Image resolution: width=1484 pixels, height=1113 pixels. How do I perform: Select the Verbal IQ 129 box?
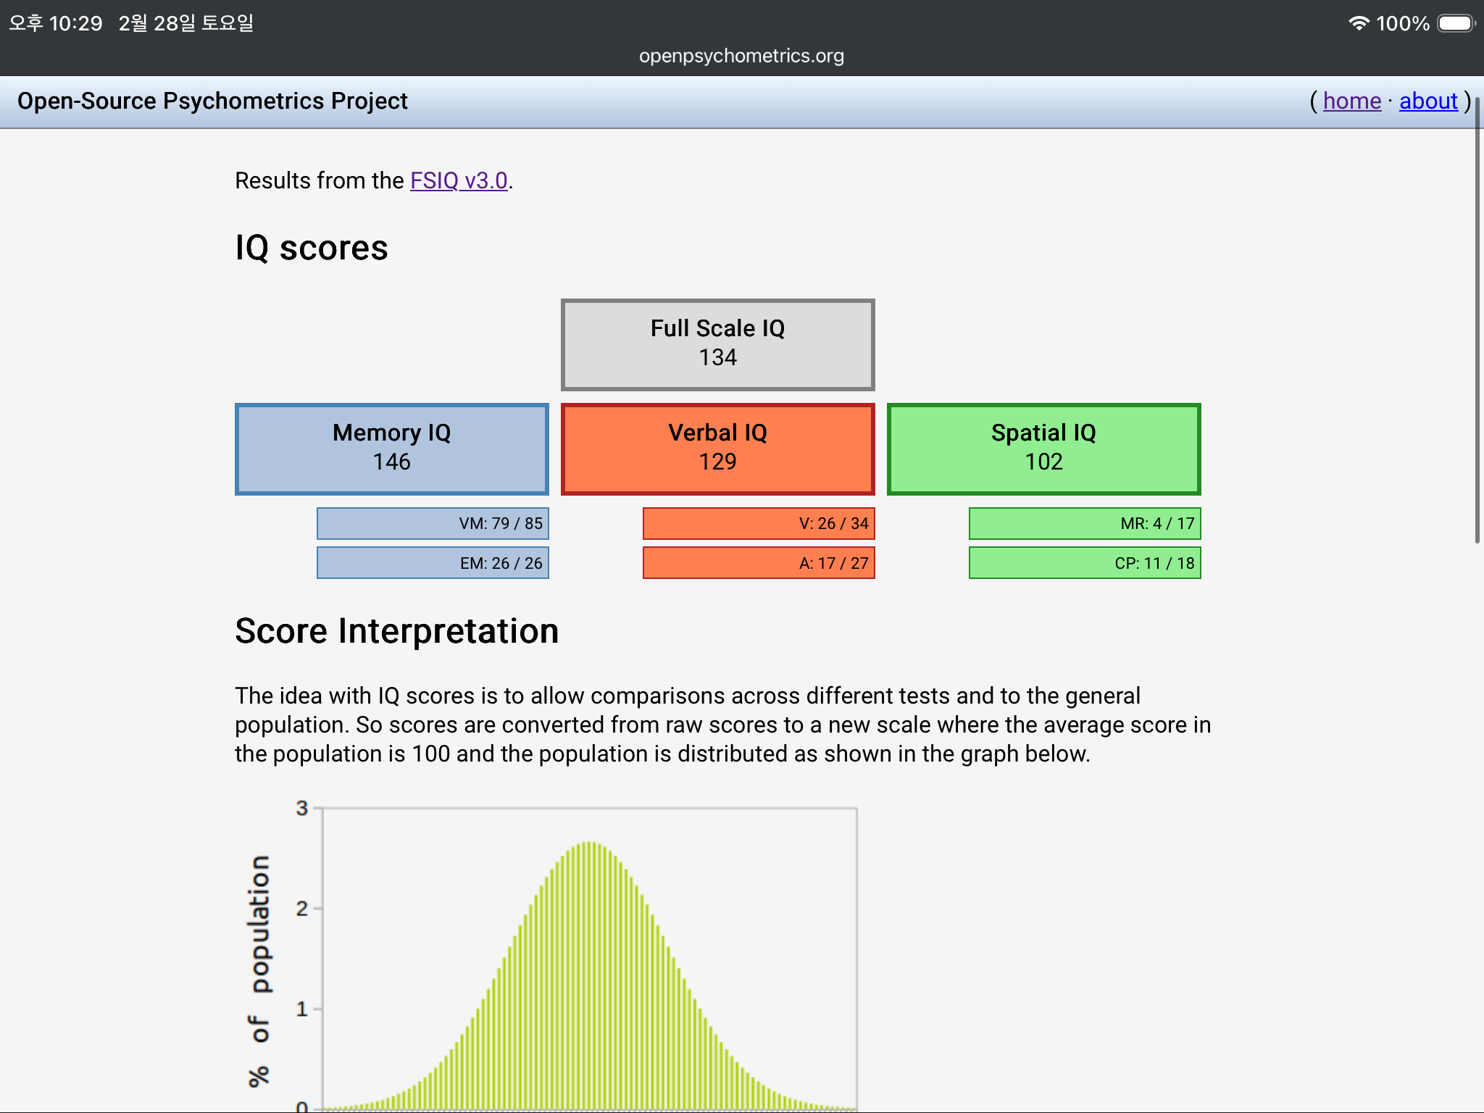tap(717, 449)
